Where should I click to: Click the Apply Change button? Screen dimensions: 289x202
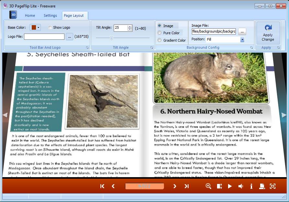tap(268, 33)
